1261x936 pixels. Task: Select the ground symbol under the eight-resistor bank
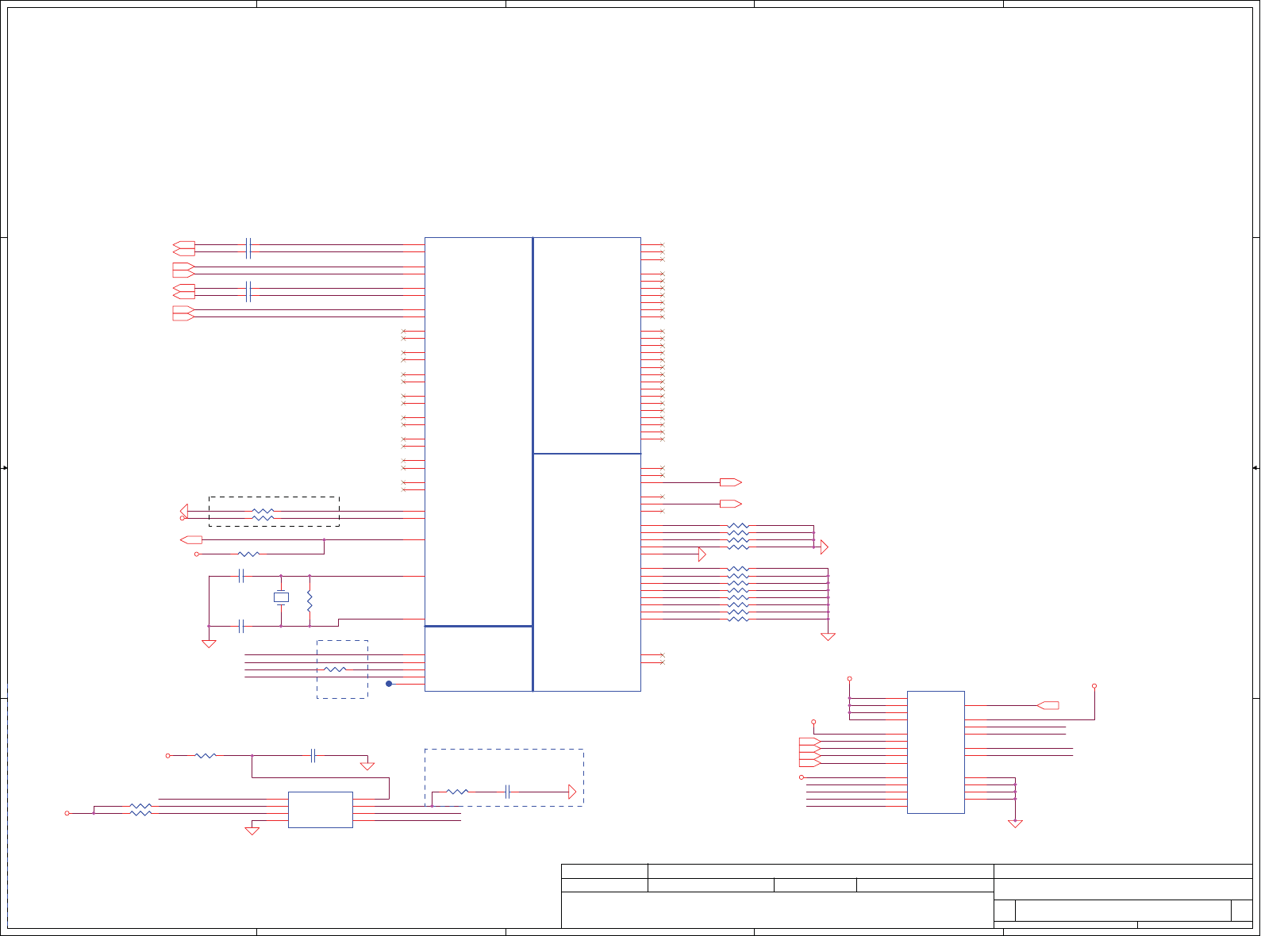coord(828,636)
